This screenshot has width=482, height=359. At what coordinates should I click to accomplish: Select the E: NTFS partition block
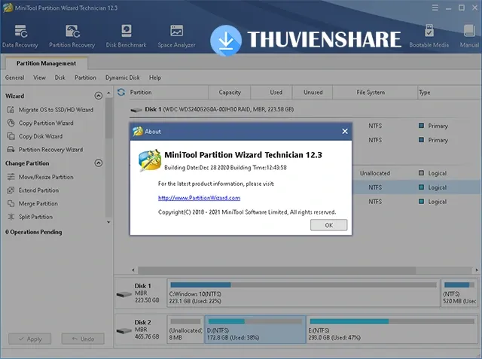[392, 329]
